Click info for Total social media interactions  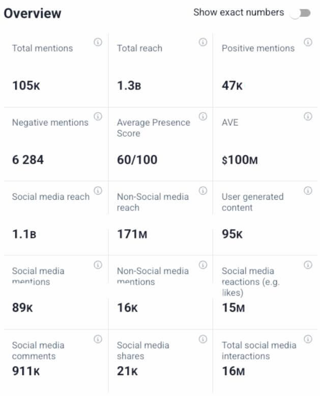pyautogui.click(x=308, y=339)
